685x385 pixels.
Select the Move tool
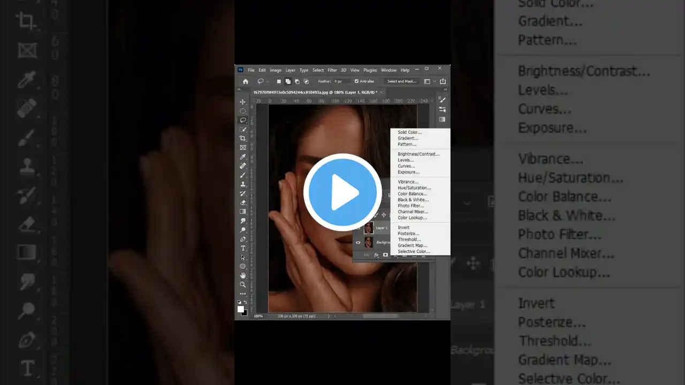pyautogui.click(x=242, y=101)
